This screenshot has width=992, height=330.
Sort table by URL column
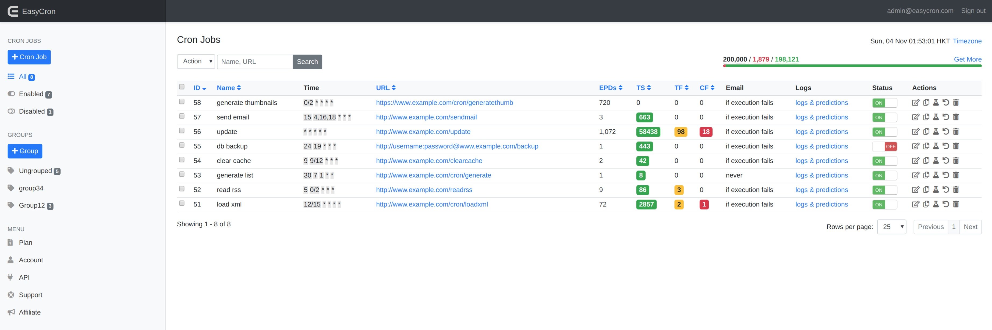point(386,88)
